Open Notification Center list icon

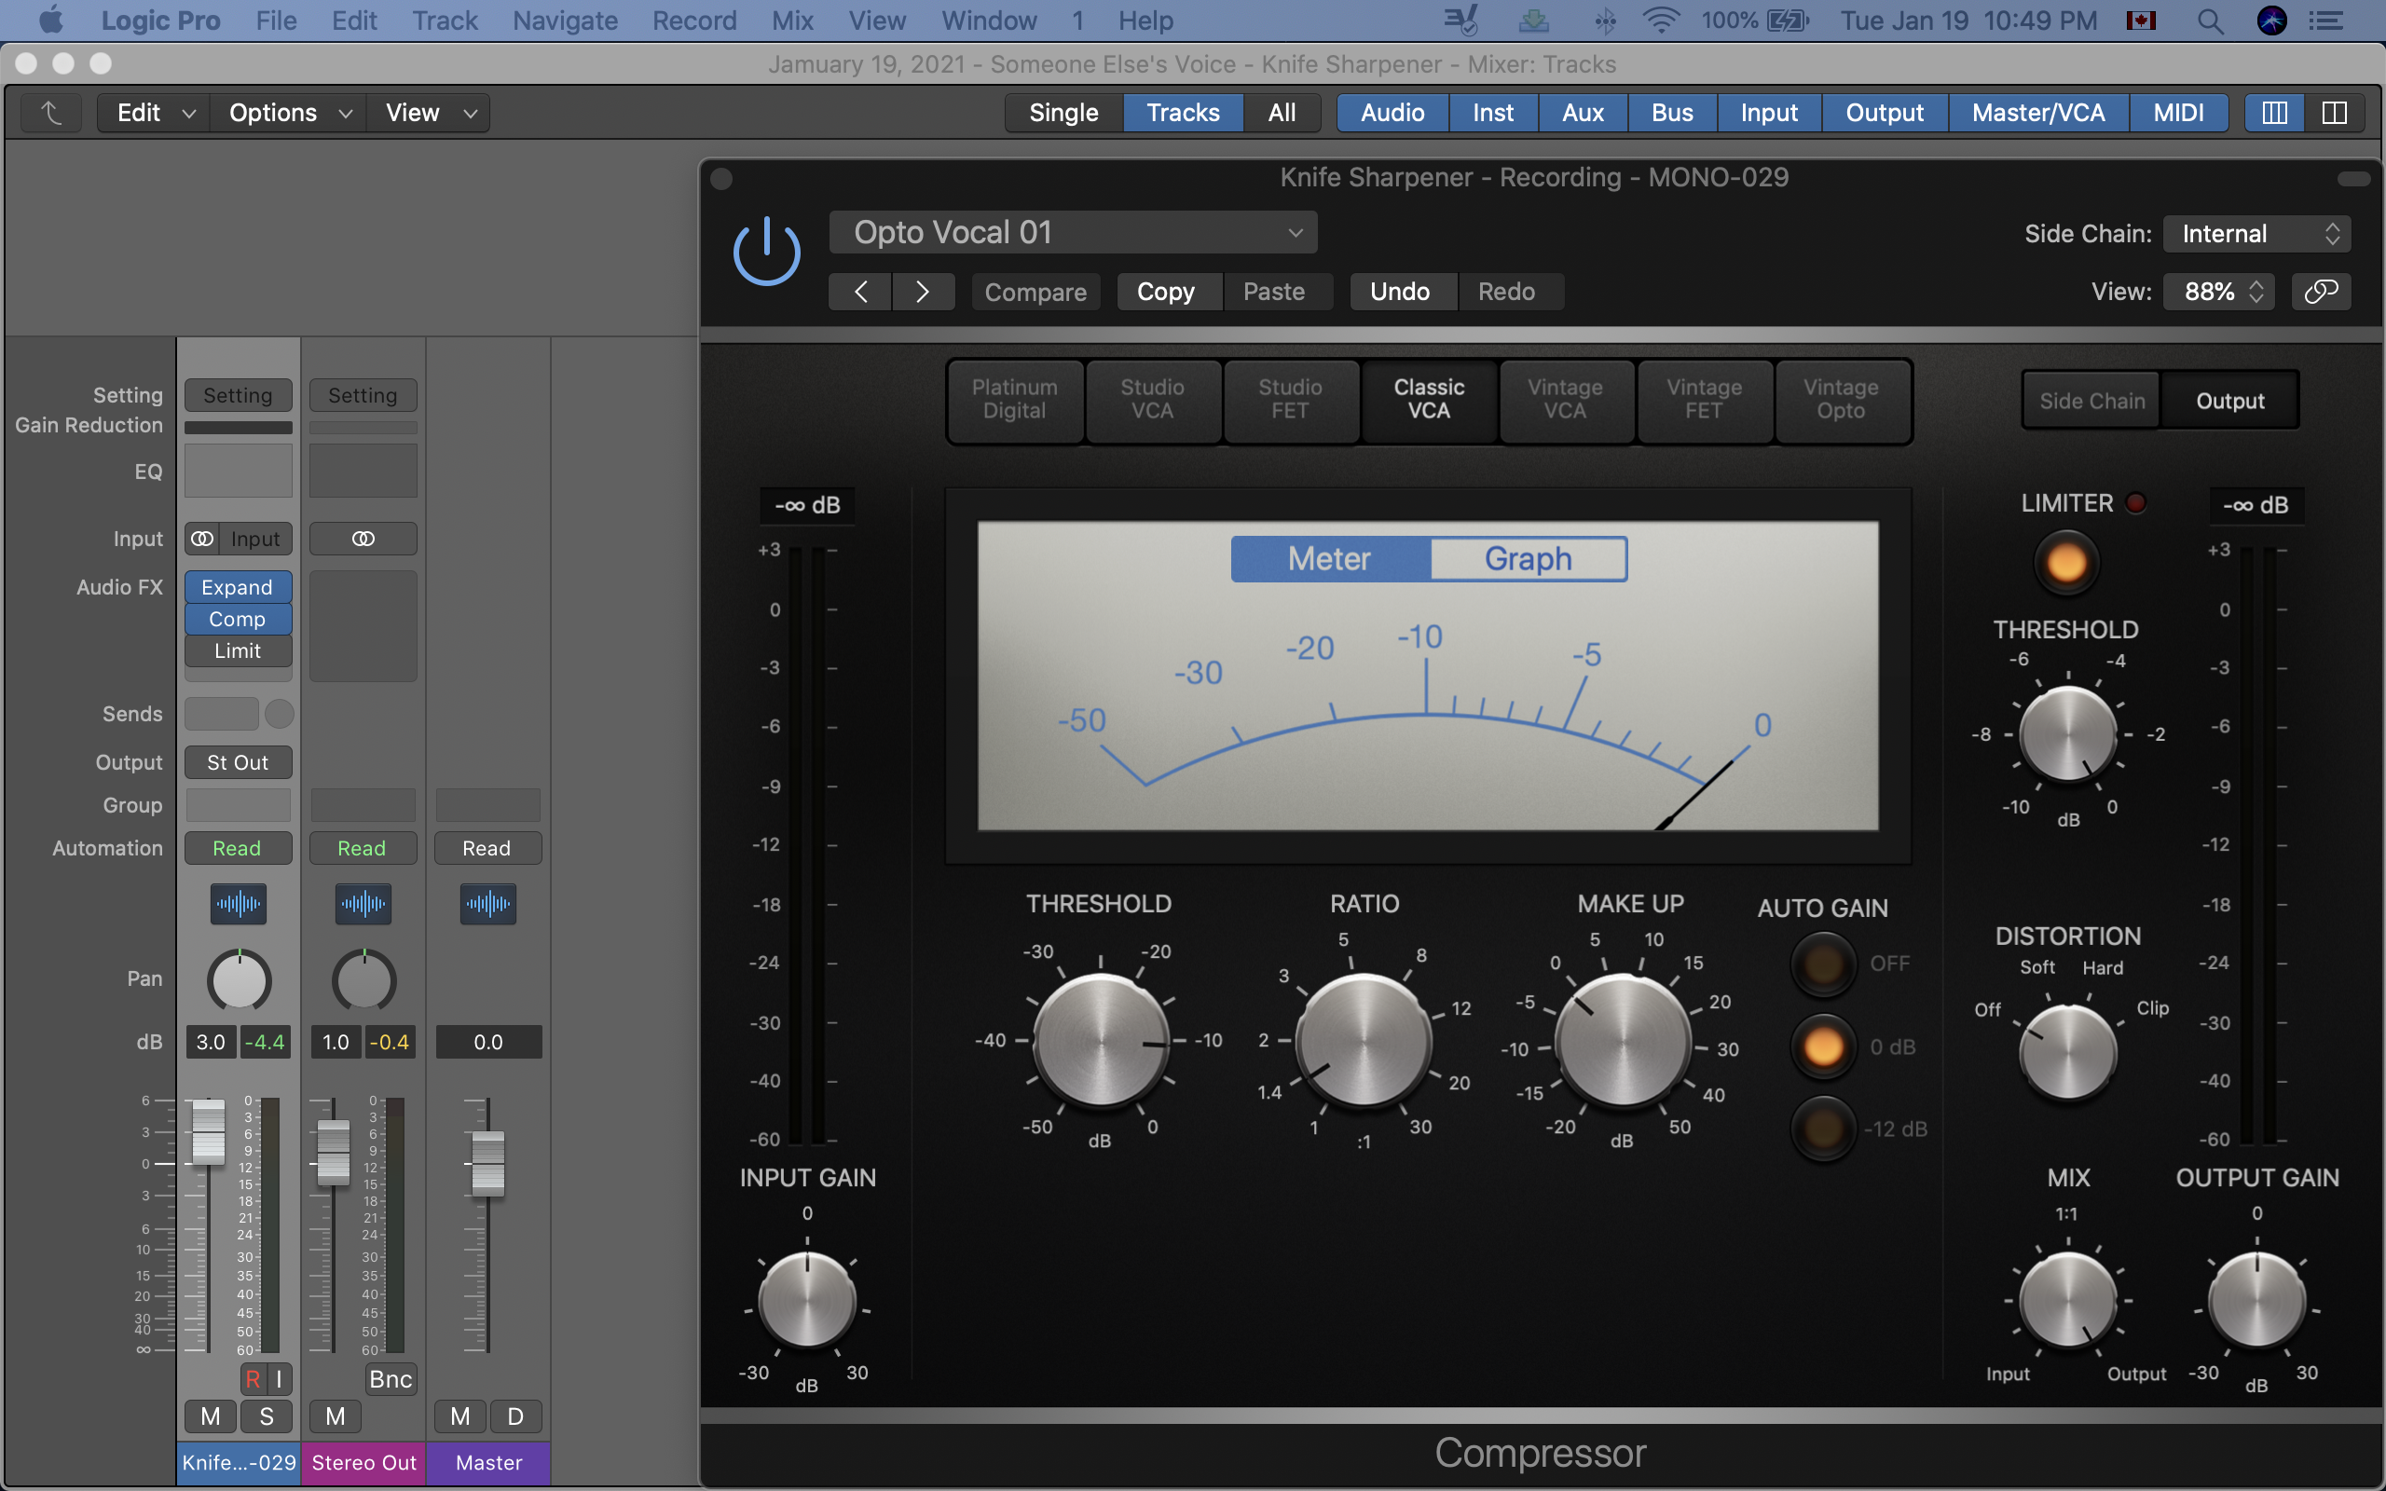click(2327, 21)
